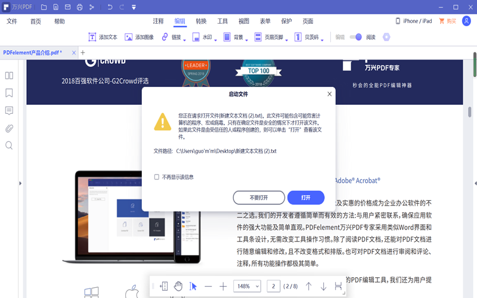Expand the 水印 dropdown arrow

(217, 40)
